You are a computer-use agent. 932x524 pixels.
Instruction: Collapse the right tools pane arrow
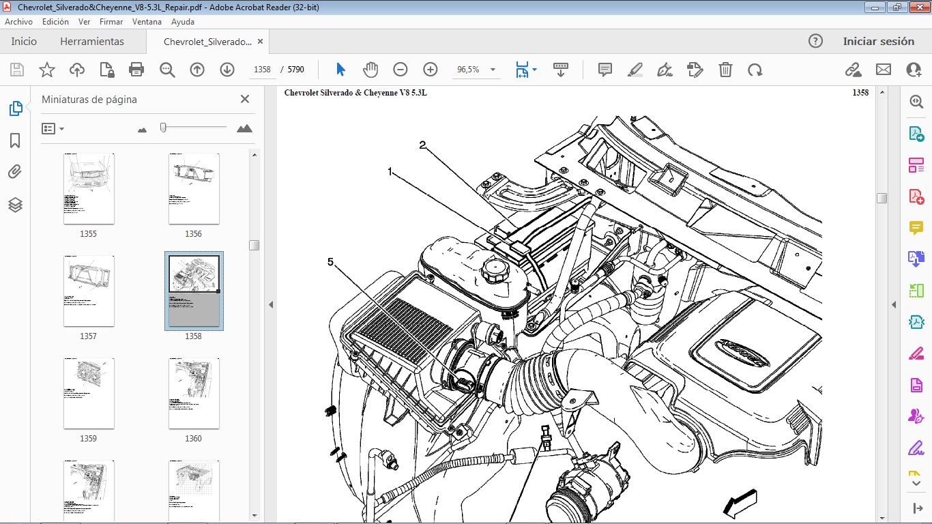point(894,305)
